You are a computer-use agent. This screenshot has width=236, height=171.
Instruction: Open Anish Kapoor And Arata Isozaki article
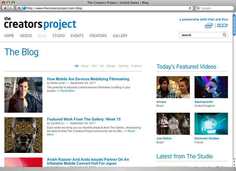click(x=88, y=161)
